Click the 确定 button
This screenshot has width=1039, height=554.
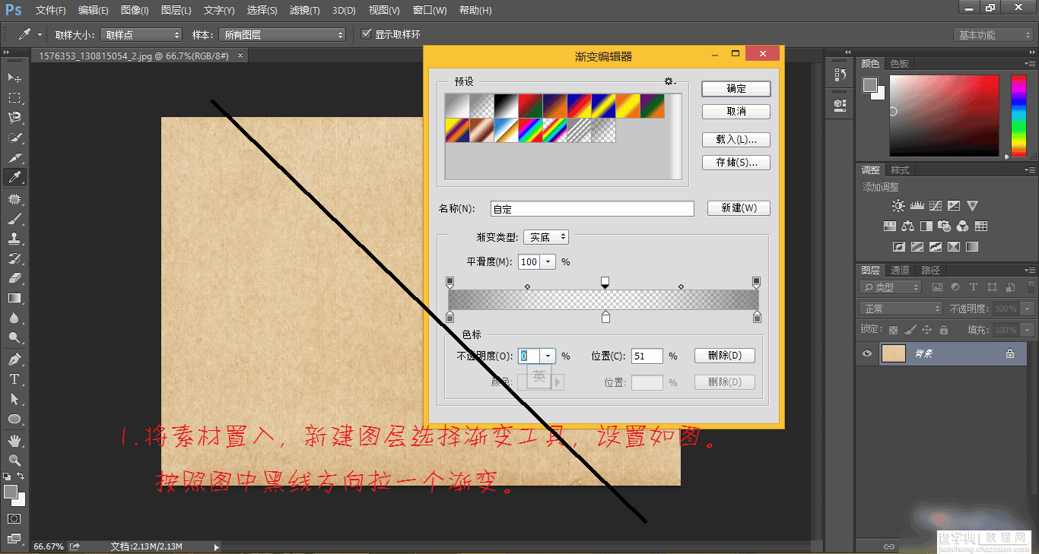pos(736,89)
